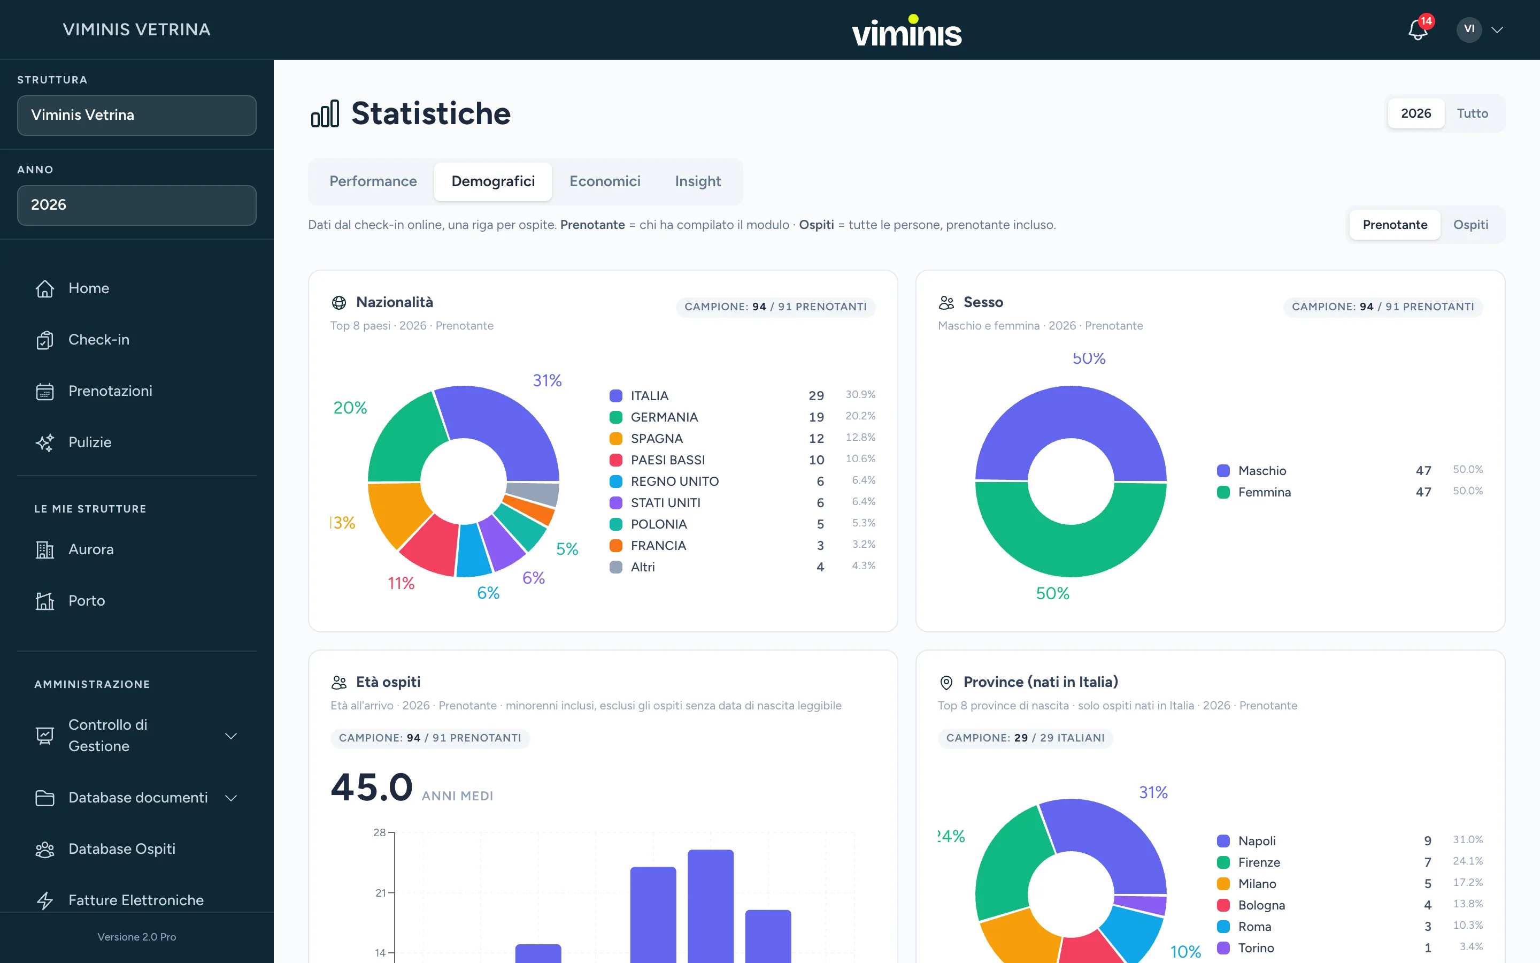Switch view toggle to Ospiti

1470,225
